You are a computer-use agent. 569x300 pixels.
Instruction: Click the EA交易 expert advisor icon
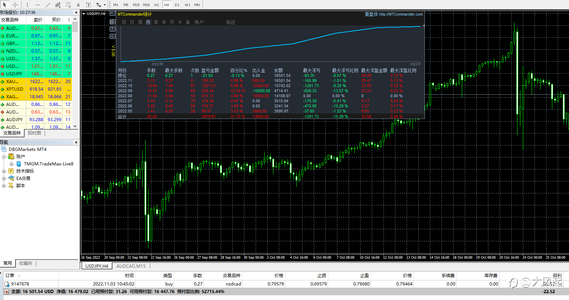(11, 178)
